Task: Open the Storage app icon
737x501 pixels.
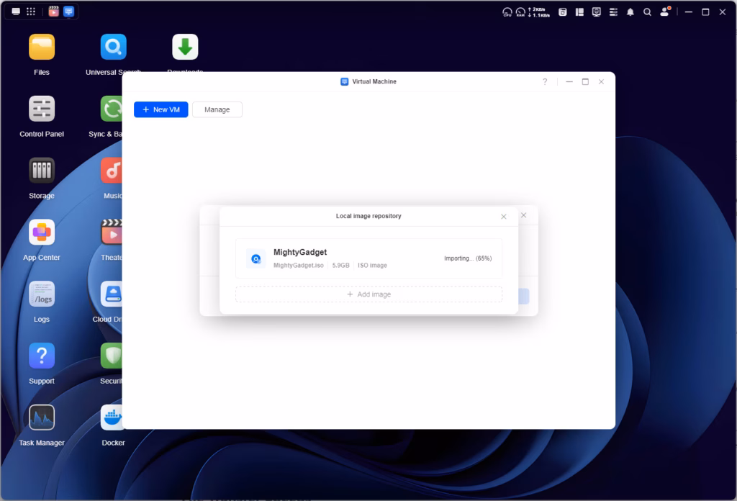Action: (x=42, y=171)
